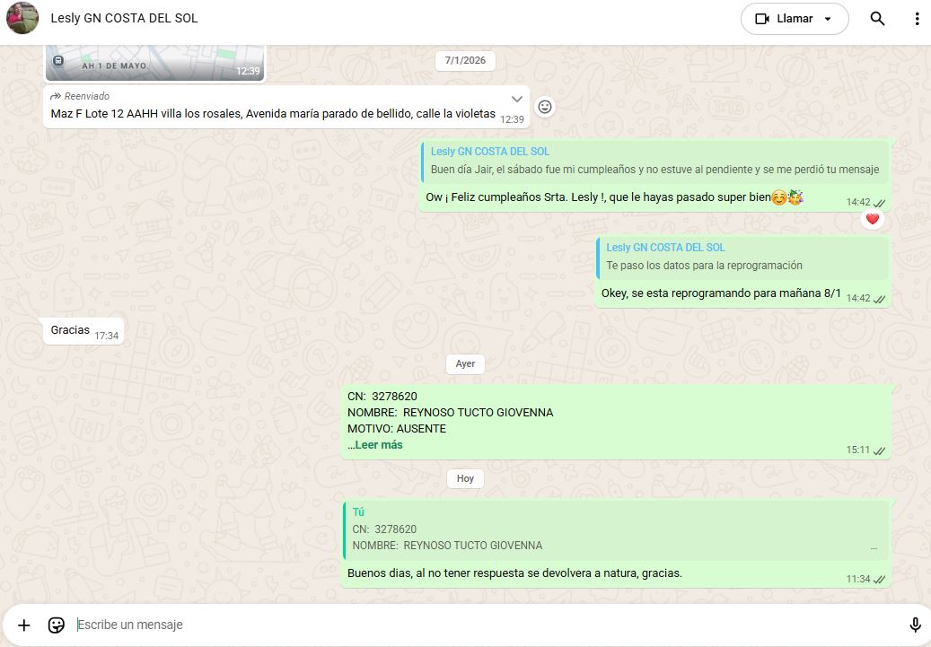This screenshot has height=647, width=931.
Task: Open the emoji and sticker picker
Action: point(56,625)
